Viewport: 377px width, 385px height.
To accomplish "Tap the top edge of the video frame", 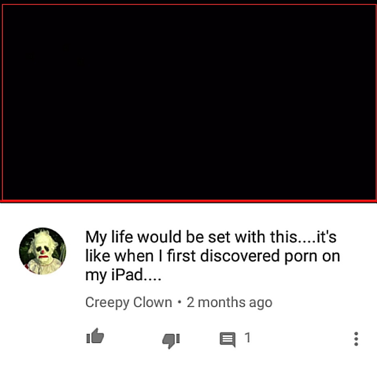I will (188, 5).
